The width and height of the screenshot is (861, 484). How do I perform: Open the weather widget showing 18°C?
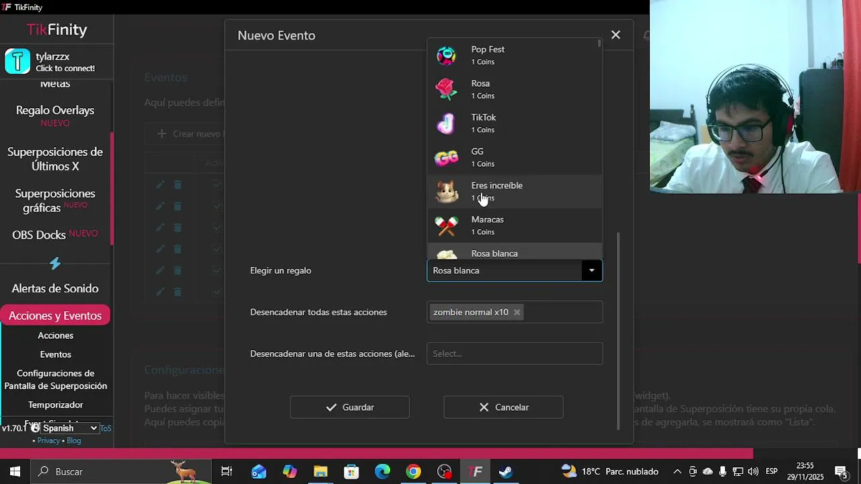609,472
